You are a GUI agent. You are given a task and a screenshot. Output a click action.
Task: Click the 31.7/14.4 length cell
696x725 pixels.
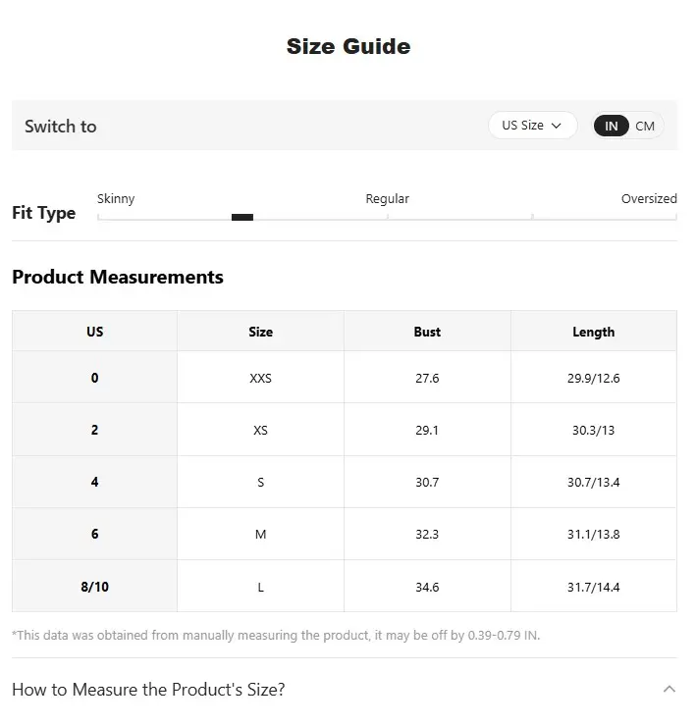593,587
